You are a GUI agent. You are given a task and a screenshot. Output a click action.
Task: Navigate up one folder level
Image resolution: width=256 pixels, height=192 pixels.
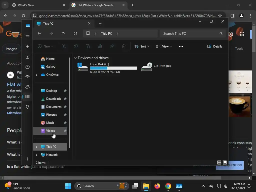pos(63,33)
